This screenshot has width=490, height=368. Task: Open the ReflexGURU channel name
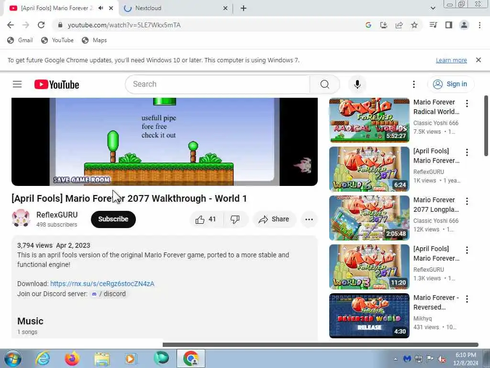(x=57, y=215)
